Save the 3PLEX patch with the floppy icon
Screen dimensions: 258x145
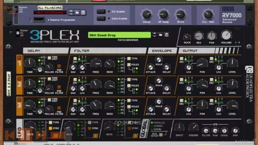166,35
